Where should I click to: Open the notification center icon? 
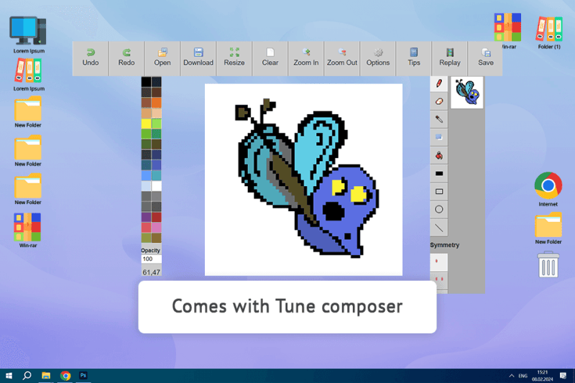[563, 376]
